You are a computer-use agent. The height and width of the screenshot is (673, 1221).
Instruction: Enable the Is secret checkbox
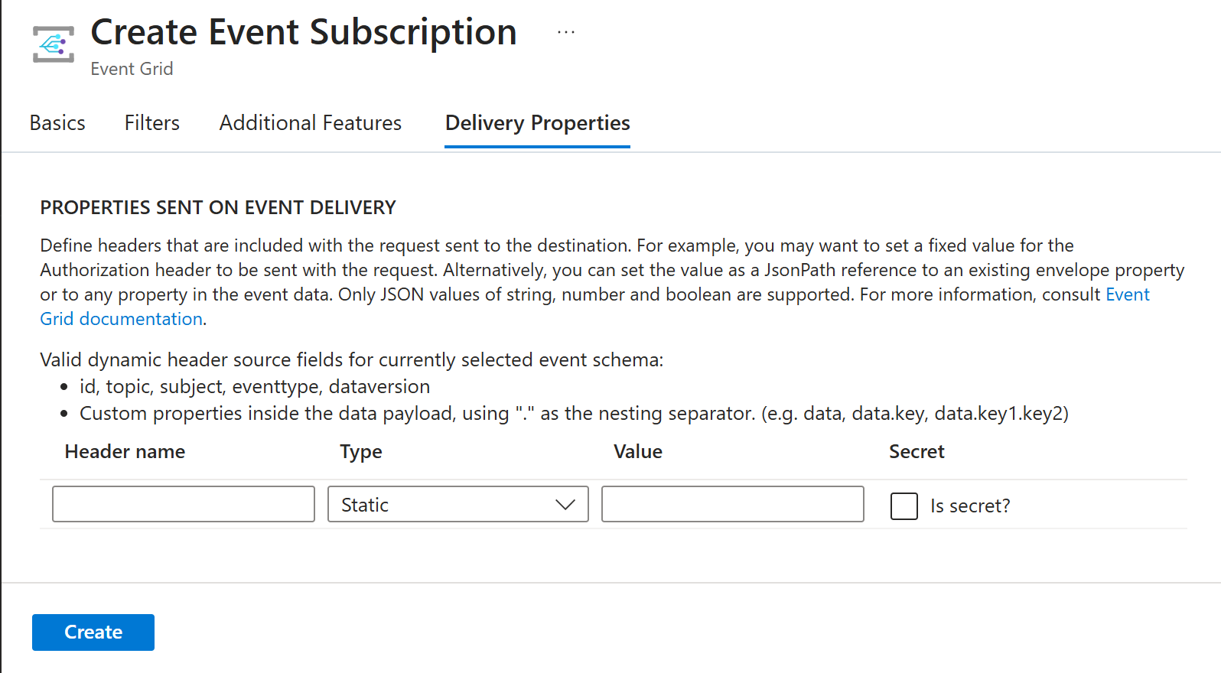point(904,506)
